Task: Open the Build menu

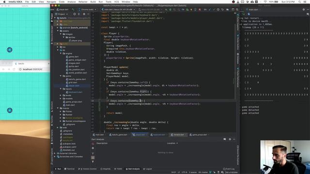Action: tap(93, 2)
